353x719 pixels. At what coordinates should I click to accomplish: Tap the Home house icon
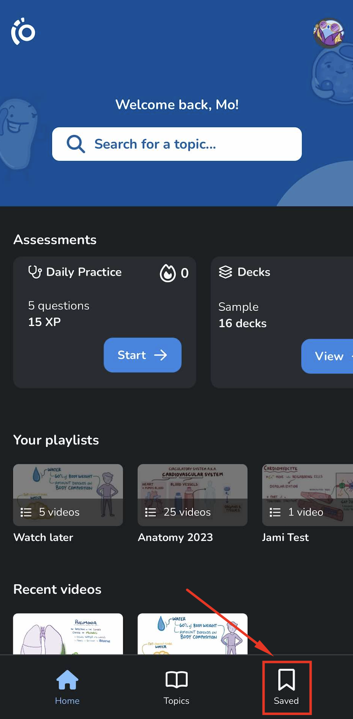coord(67,680)
